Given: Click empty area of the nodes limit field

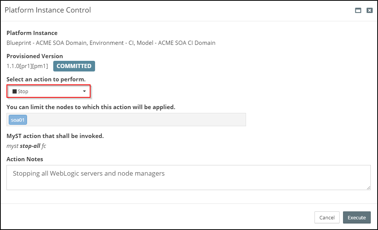Looking at the screenshot, I should pos(137,120).
